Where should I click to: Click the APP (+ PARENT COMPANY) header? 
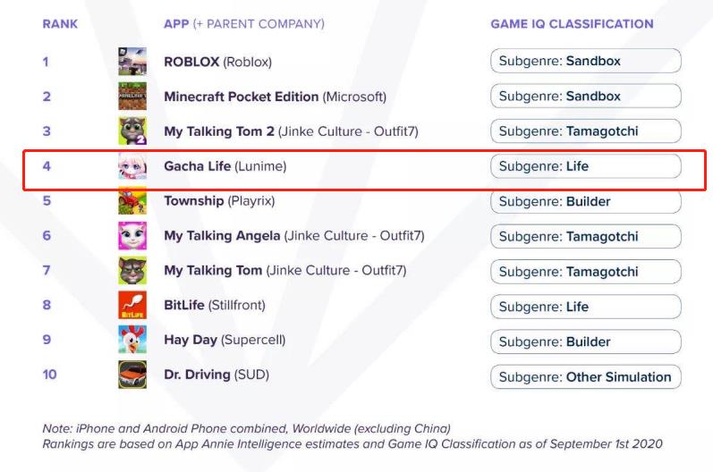243,23
